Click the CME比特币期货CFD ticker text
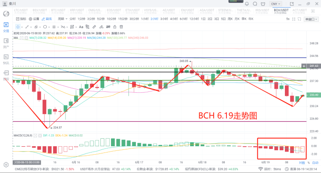The width and height of the screenshot is (321, 173). click(32, 169)
